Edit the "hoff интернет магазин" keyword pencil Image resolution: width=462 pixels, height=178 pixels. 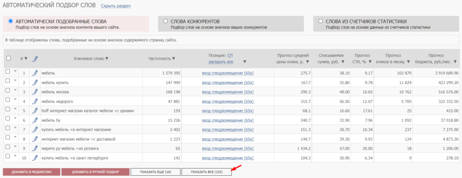(x=35, y=111)
